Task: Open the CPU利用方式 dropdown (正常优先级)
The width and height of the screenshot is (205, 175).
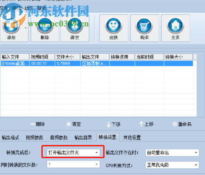Action: click(172, 165)
